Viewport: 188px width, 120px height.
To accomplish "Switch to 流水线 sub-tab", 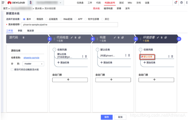I will click(x=96, y=8).
